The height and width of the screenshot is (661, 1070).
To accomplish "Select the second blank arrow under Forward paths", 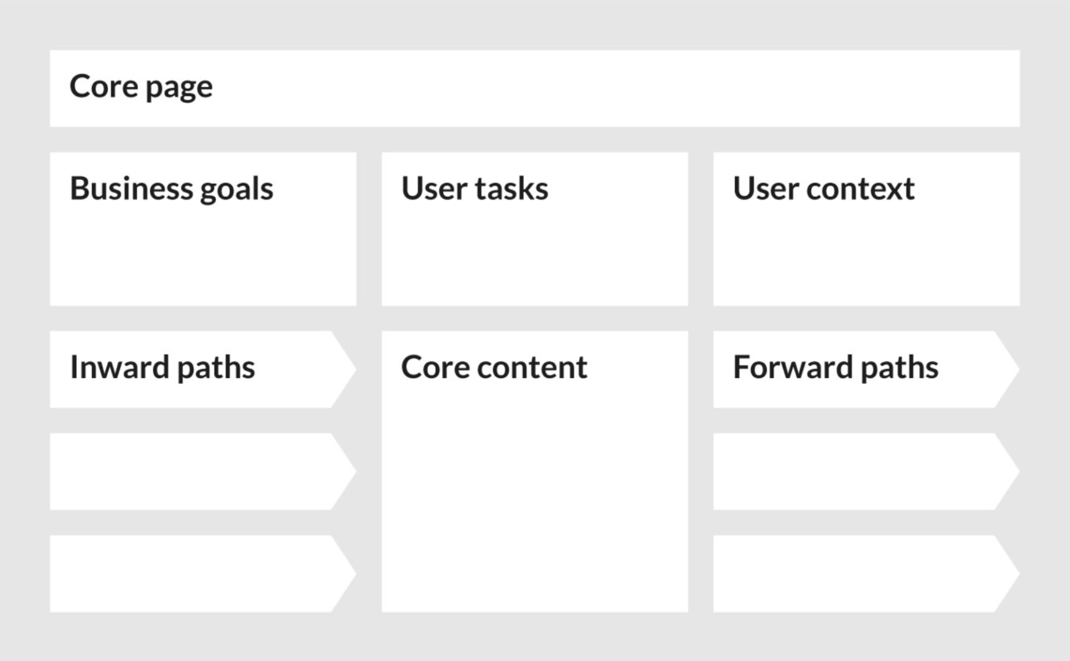I will (x=866, y=472).
